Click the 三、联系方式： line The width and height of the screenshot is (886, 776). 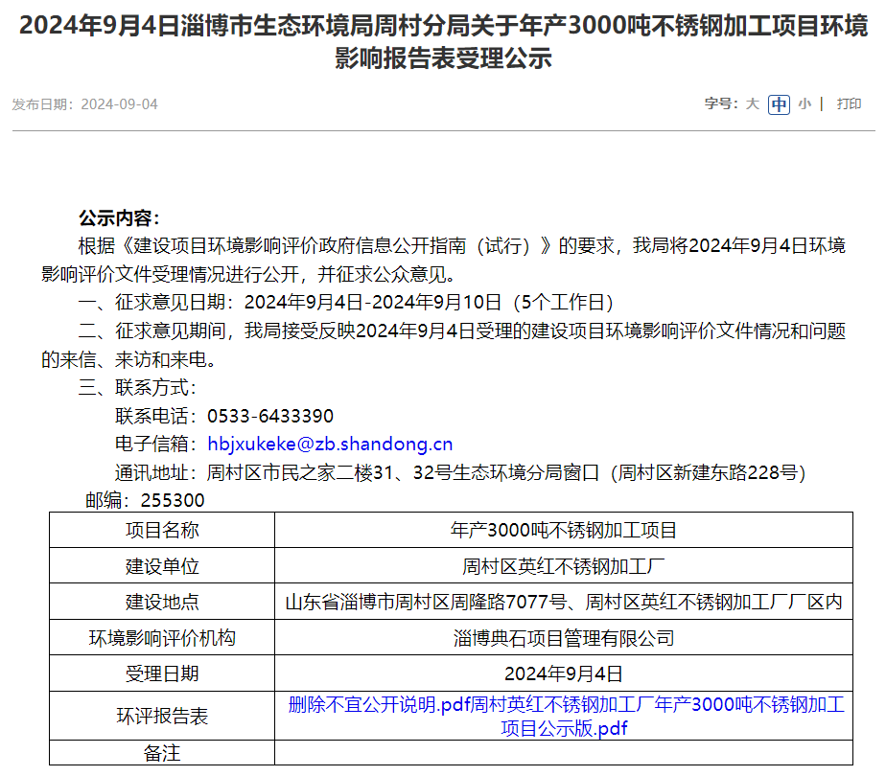[x=137, y=388]
